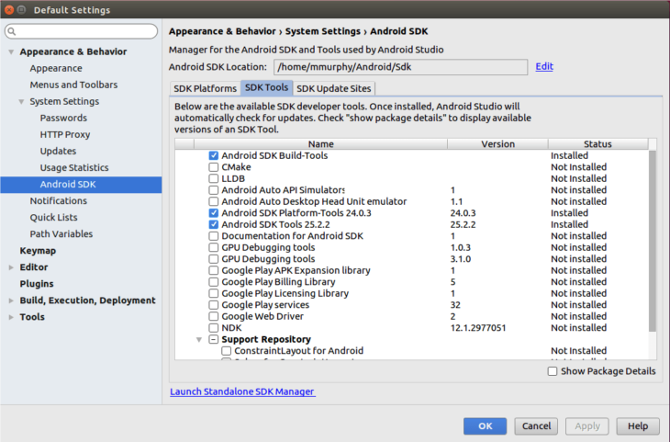Expand the Editor settings section
Viewport: 670px width, 442px height.
click(x=11, y=267)
